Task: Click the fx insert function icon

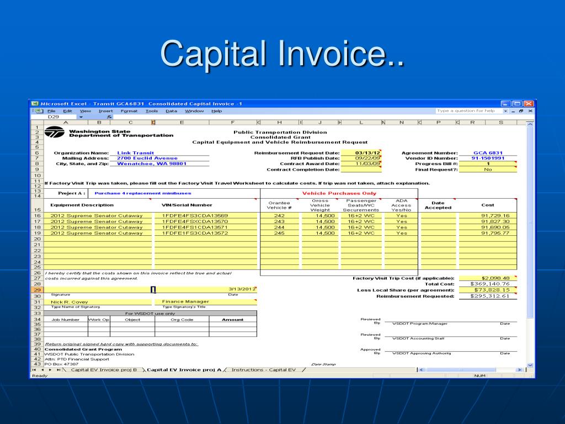Action: [109, 117]
